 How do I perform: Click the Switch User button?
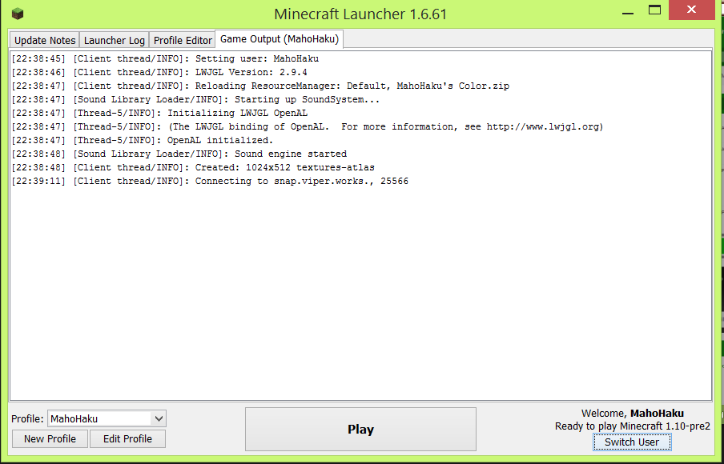[x=632, y=442]
